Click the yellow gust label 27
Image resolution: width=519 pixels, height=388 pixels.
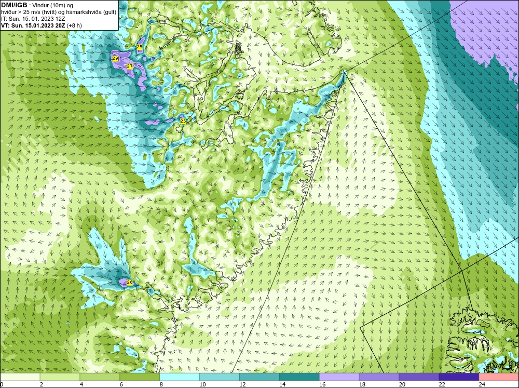click(x=130, y=66)
